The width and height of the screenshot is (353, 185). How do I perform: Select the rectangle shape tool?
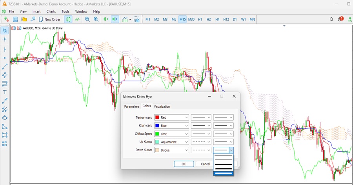pos(5,135)
